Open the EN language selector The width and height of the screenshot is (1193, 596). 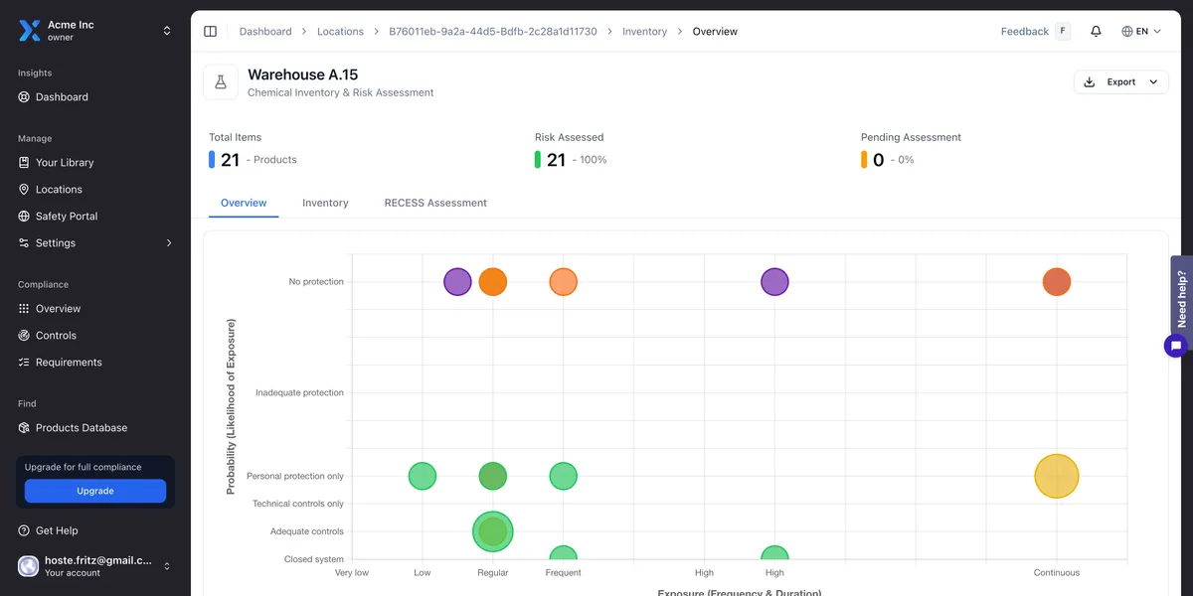point(1140,32)
